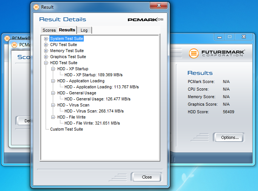Click the partially hidden Details button

23,121
